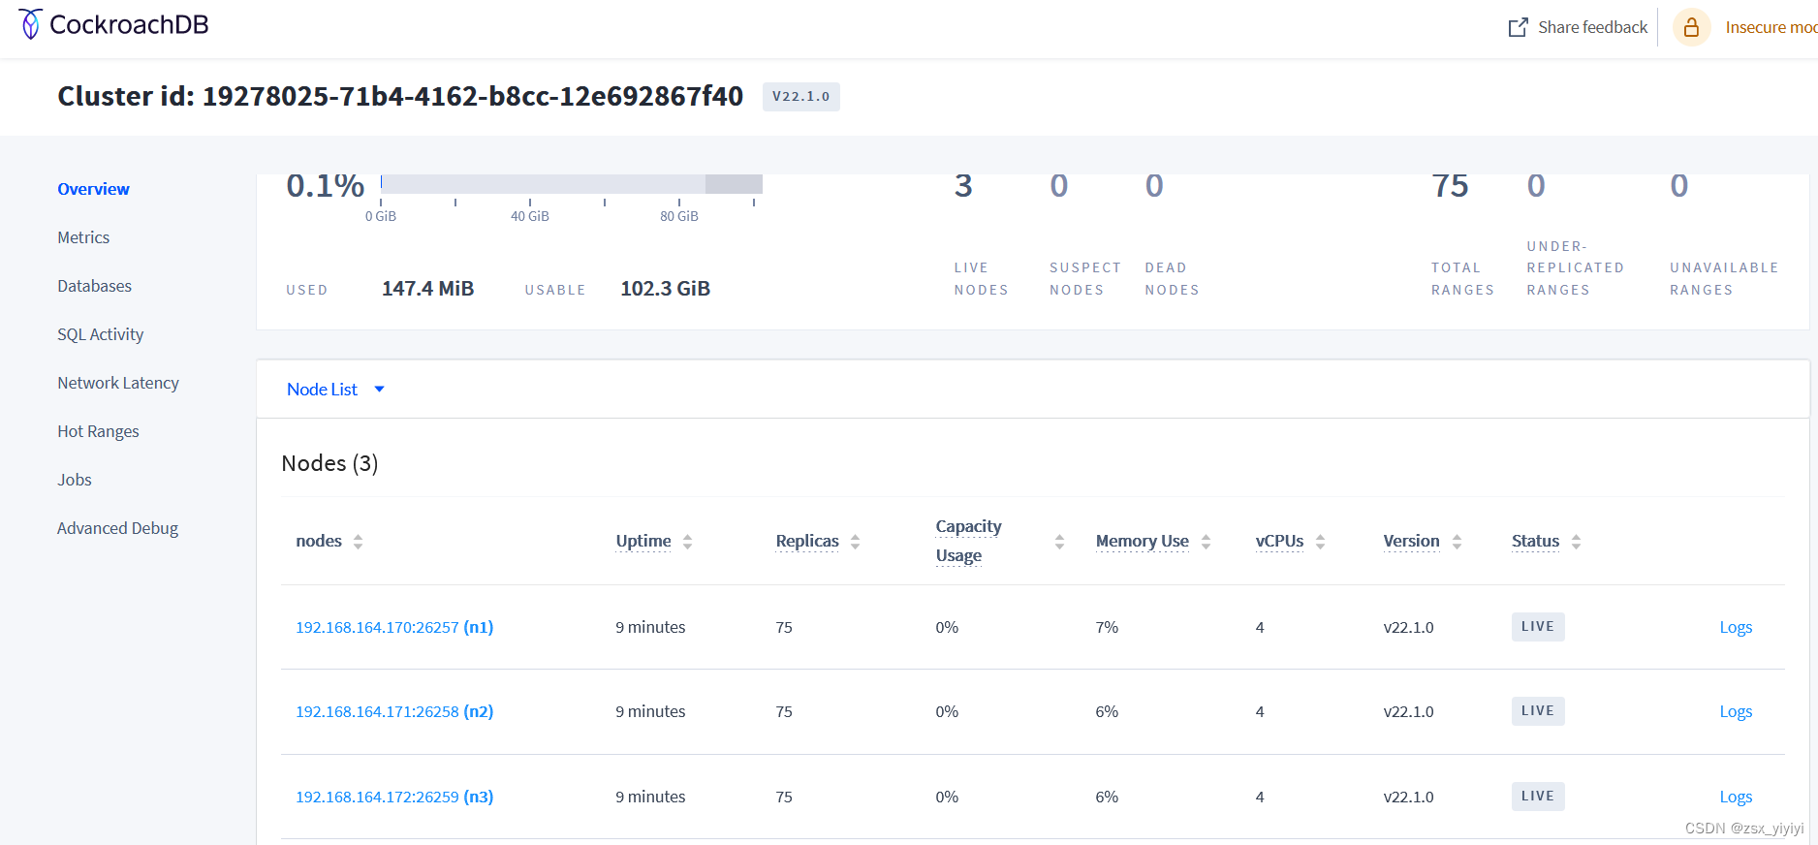Click the Cluster id heading text

pos(400,96)
